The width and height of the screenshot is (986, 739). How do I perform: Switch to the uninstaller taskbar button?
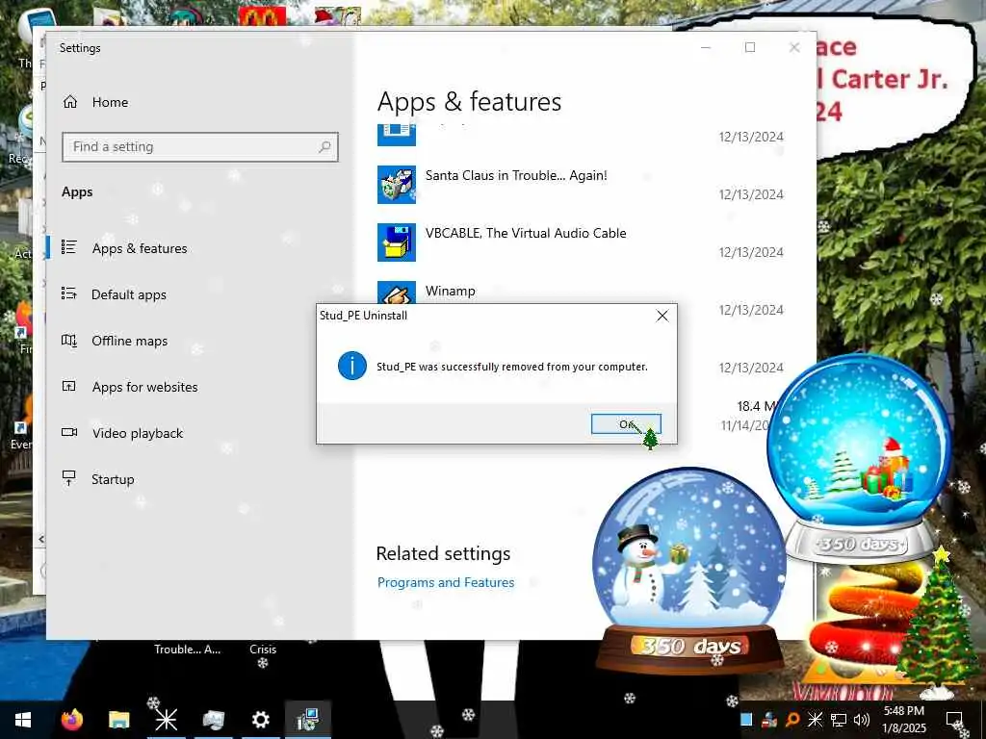pos(307,720)
